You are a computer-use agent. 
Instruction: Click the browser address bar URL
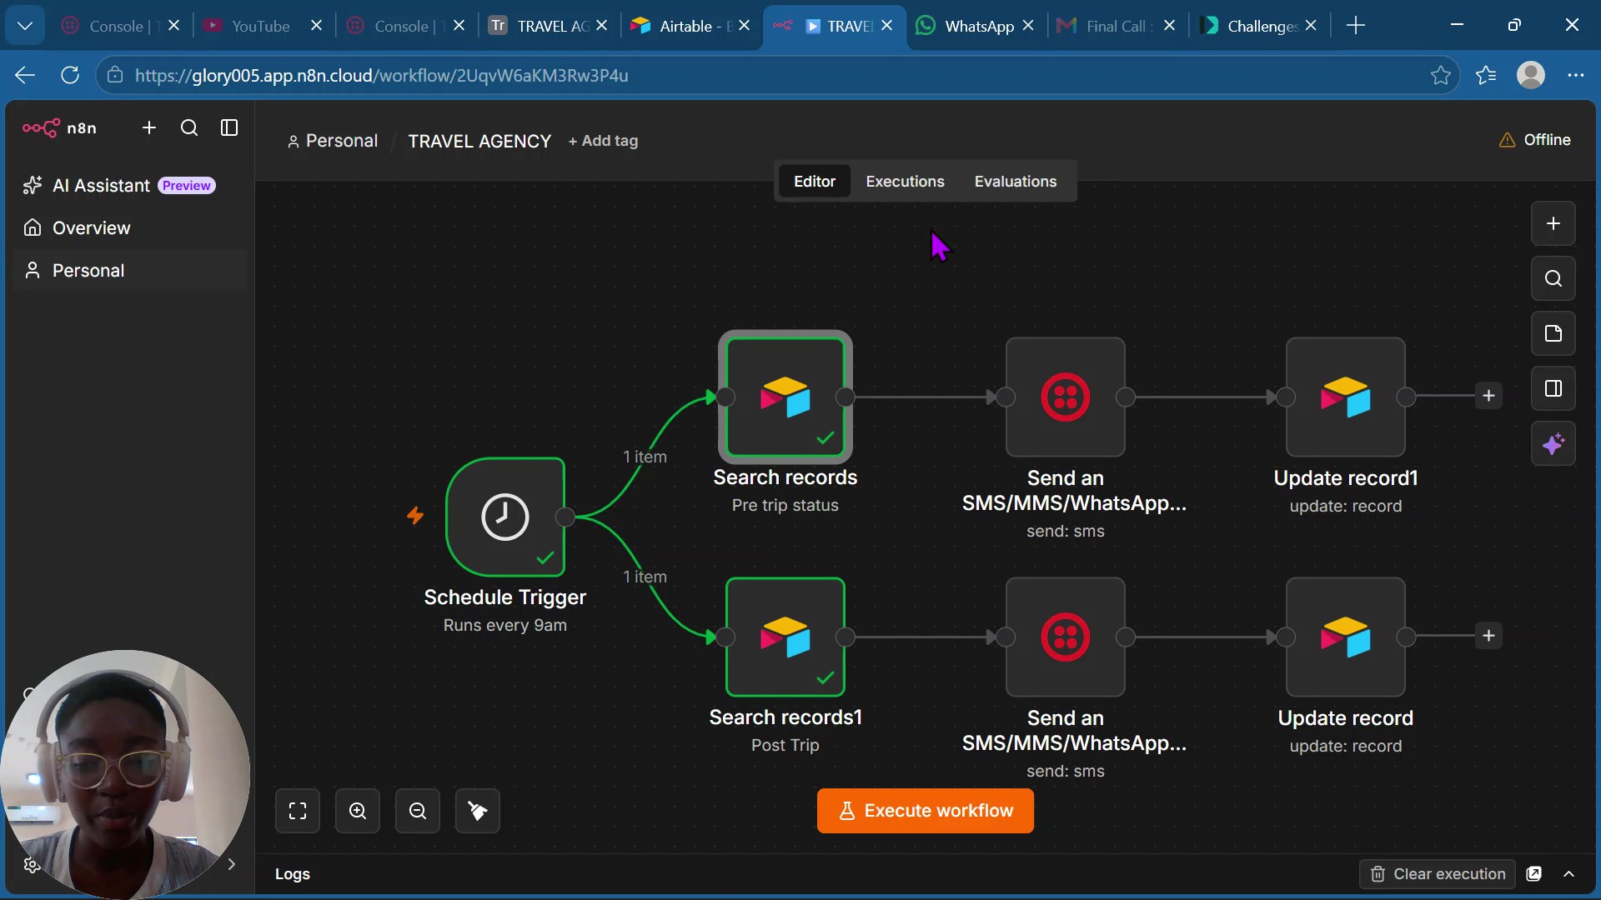point(381,75)
